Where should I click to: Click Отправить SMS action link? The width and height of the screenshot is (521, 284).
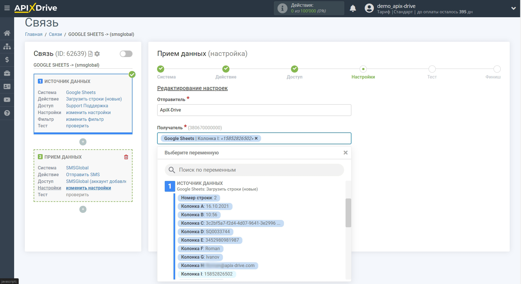(x=83, y=174)
